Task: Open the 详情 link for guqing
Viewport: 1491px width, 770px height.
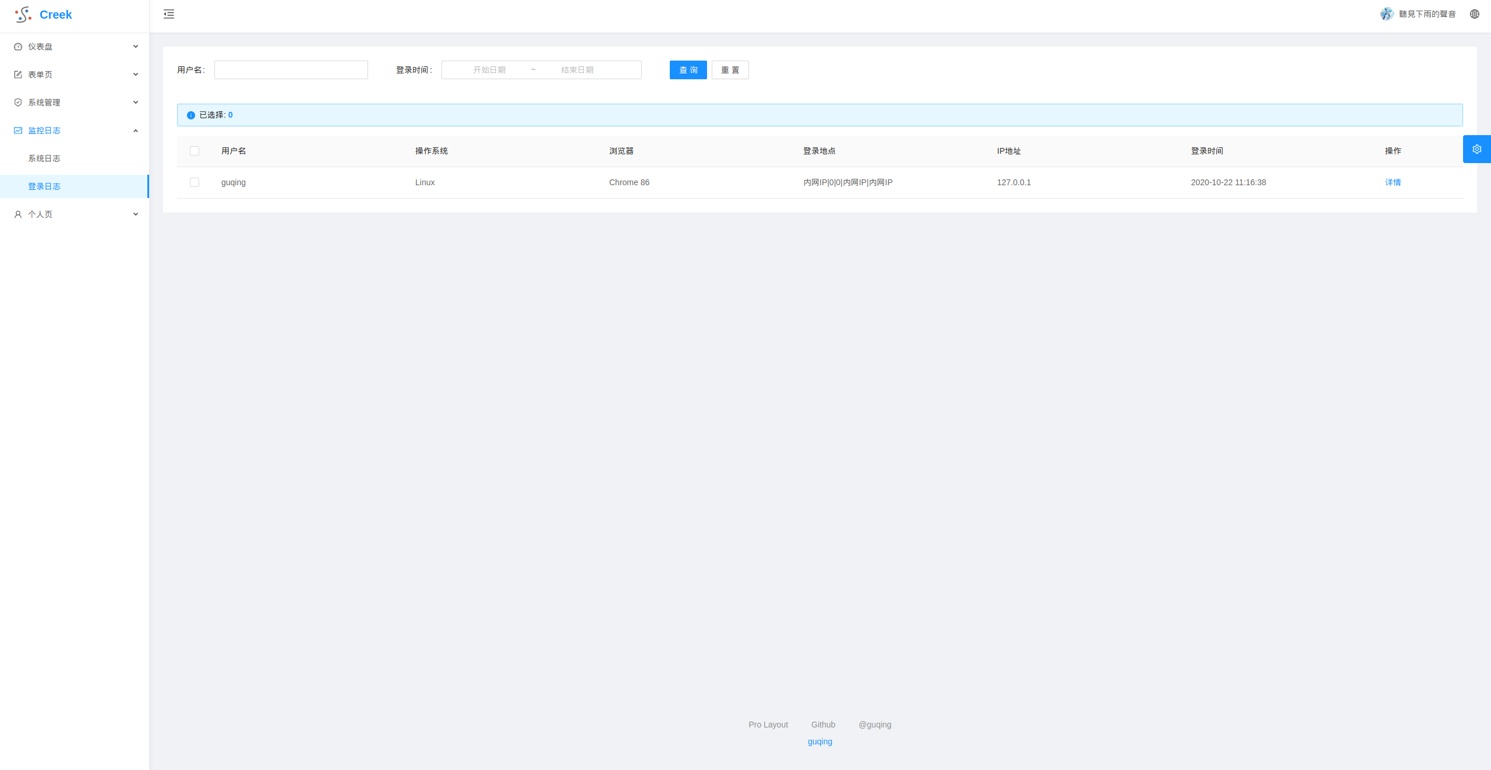Action: [x=1393, y=182]
